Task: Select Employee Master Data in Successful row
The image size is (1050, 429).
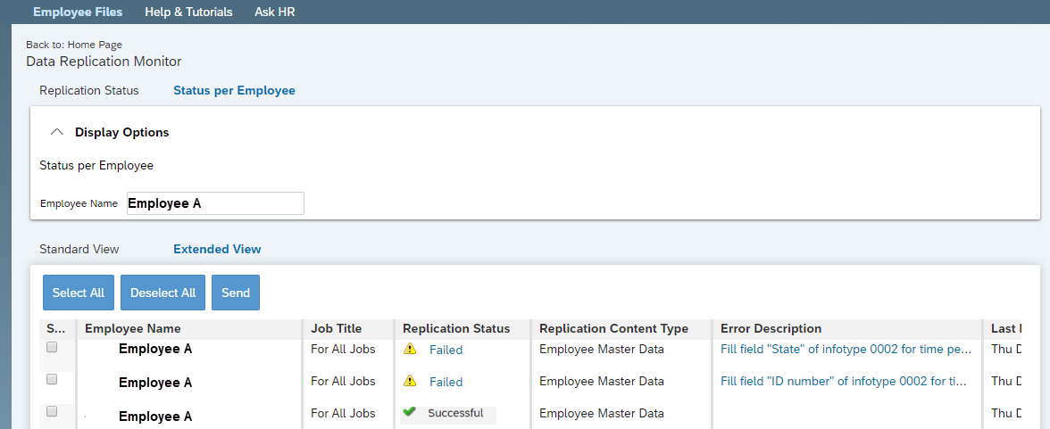Action: 602,413
